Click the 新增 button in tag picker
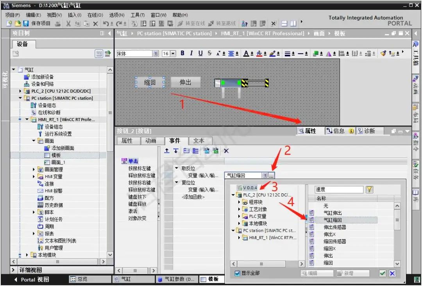This screenshot has height=286, width=422. [x=353, y=273]
